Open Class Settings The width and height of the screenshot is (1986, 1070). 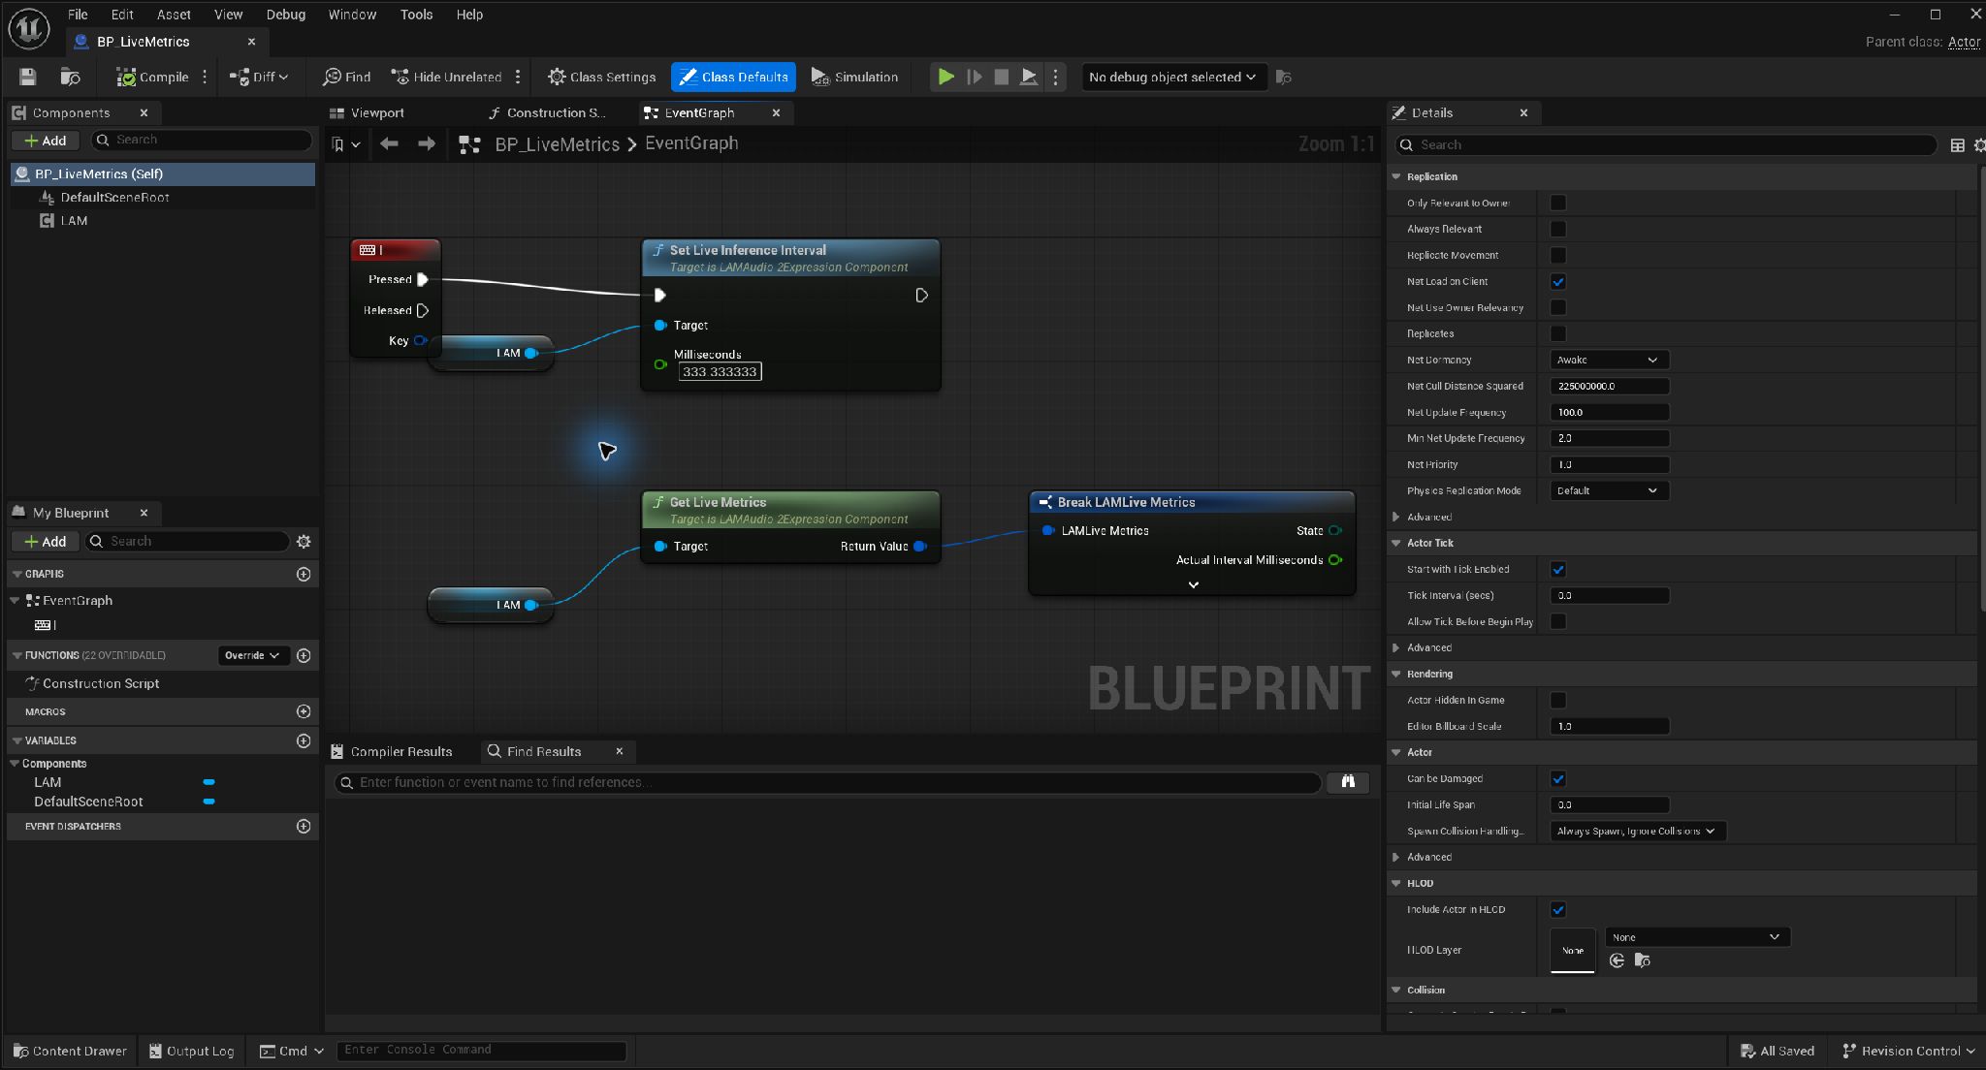601,77
